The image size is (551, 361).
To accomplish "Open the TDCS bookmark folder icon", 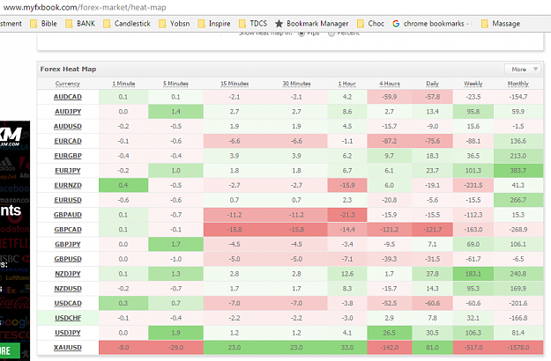I will click(242, 24).
